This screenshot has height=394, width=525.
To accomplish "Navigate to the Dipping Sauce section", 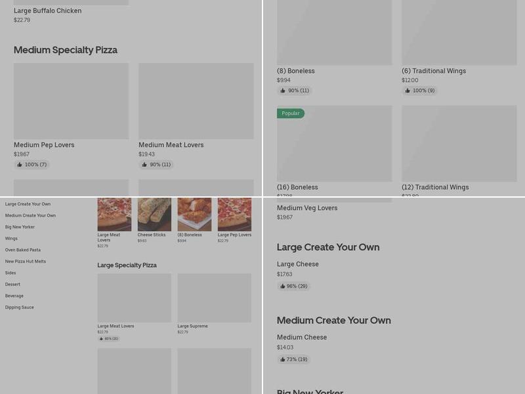I will [19, 307].
